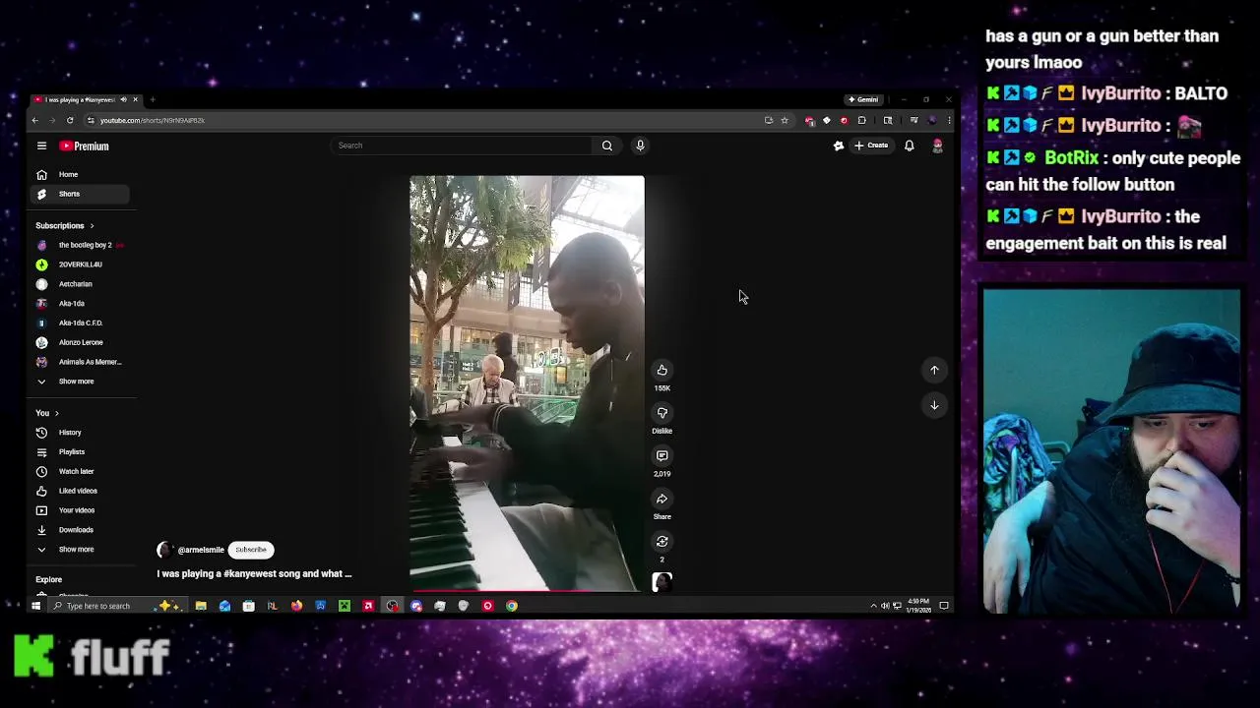Open the Animals As Memer subscription

[x=81, y=362]
